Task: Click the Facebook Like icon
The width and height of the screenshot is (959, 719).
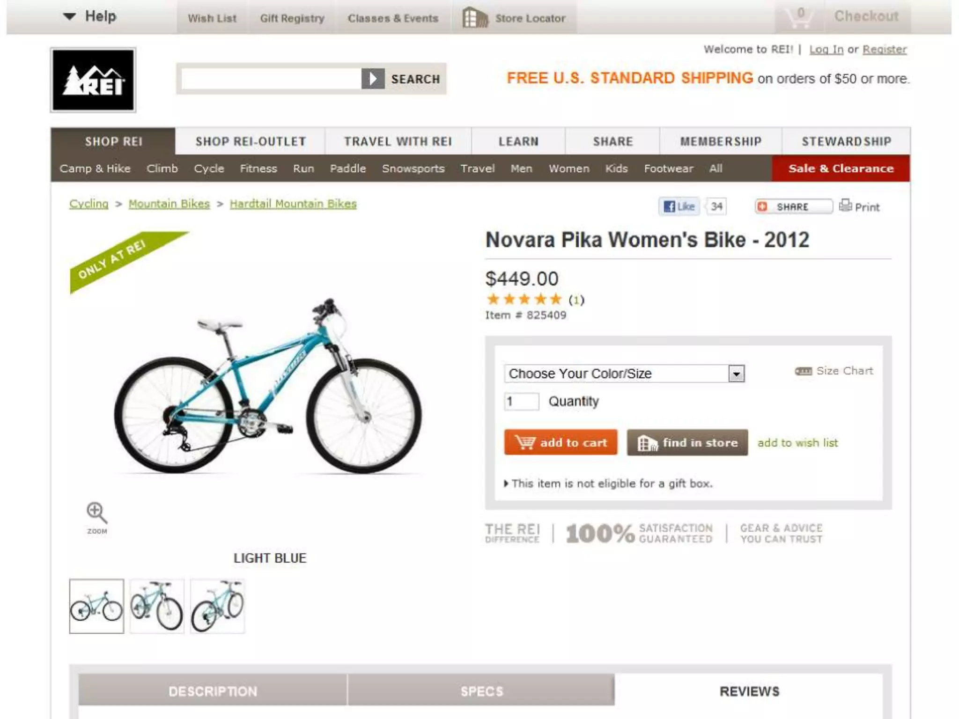Action: (x=679, y=206)
